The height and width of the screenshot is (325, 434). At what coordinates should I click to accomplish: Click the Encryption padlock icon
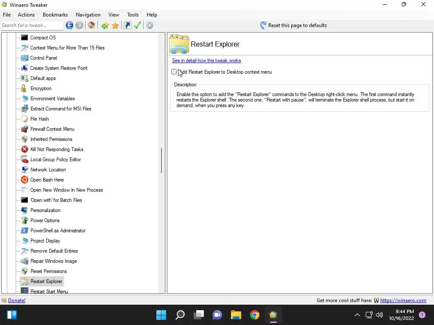(24, 88)
